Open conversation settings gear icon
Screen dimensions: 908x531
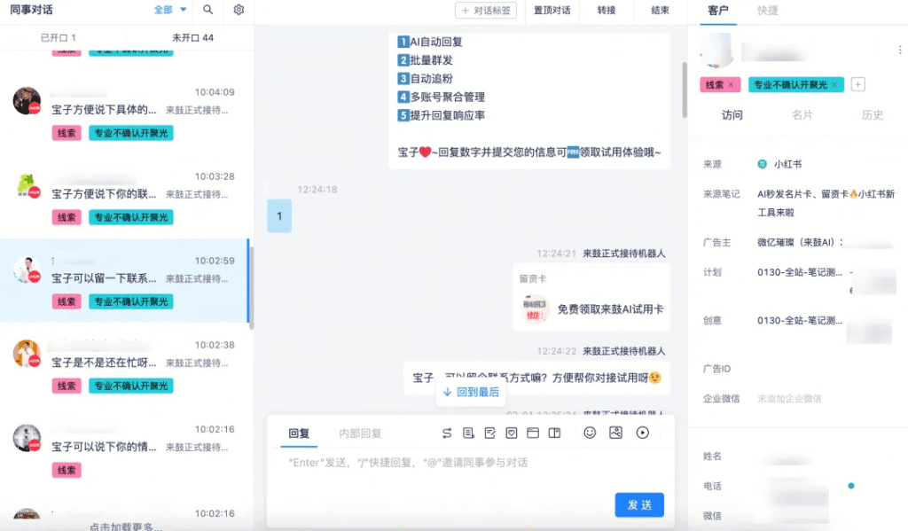tap(239, 10)
